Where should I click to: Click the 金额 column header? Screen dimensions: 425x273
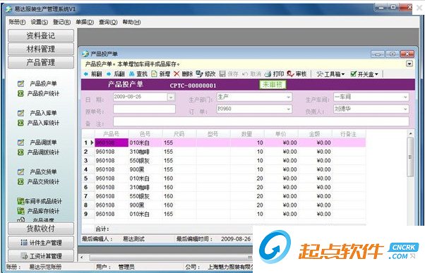coord(315,134)
